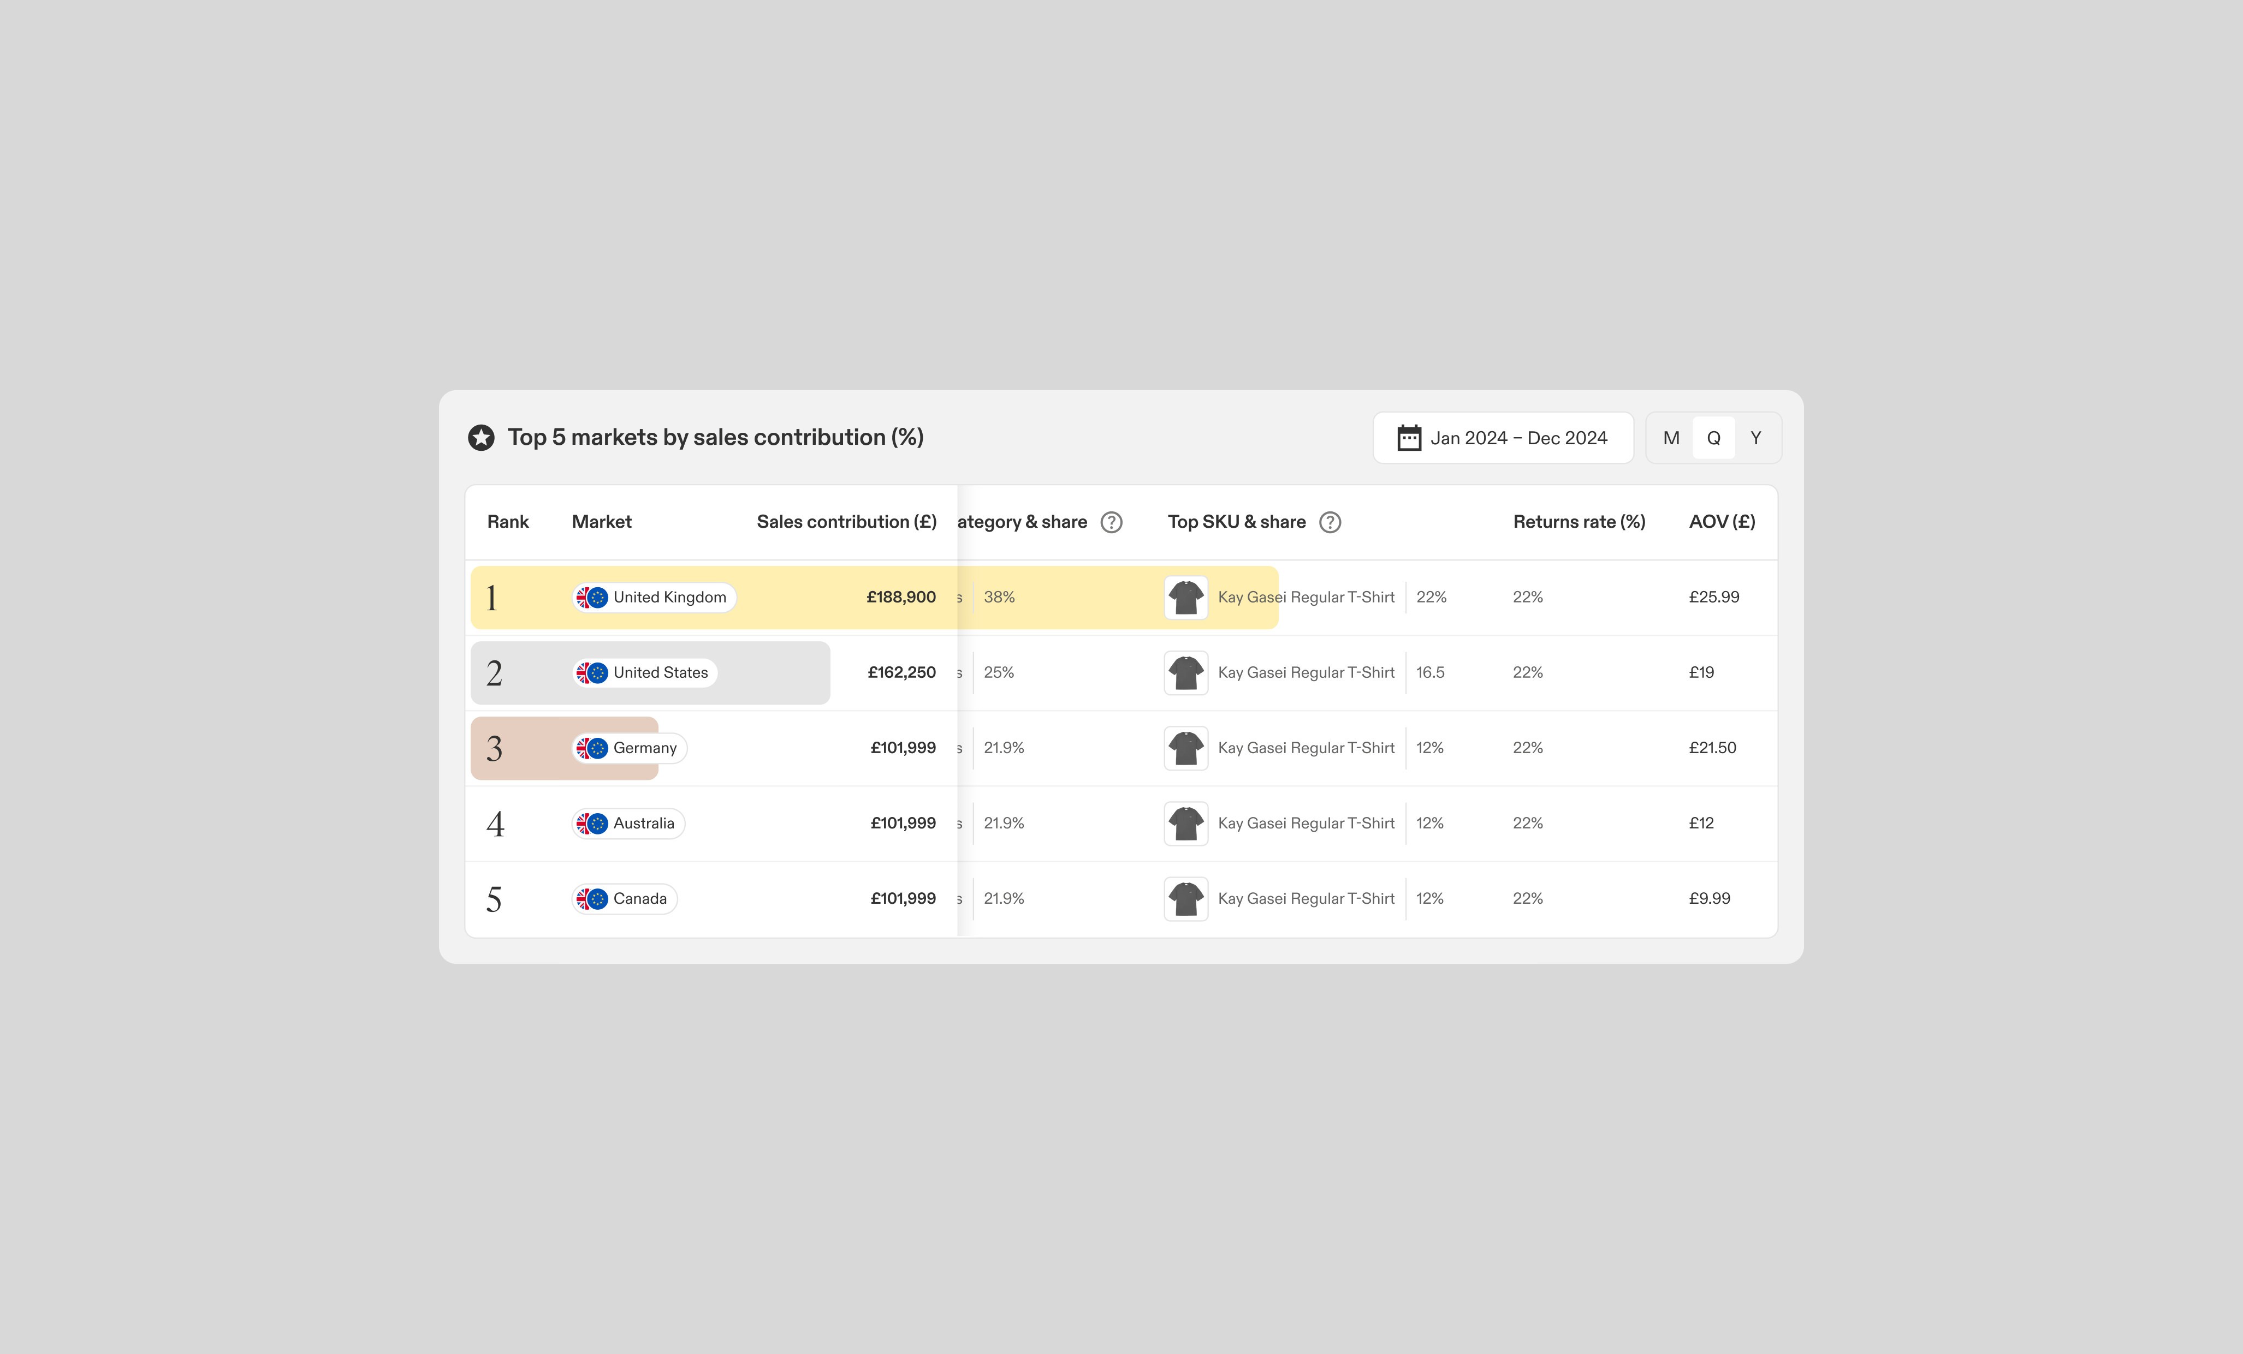Viewport: 2243px width, 1354px height.
Task: Click help icon next to Top SKU & share
Action: point(1329,522)
